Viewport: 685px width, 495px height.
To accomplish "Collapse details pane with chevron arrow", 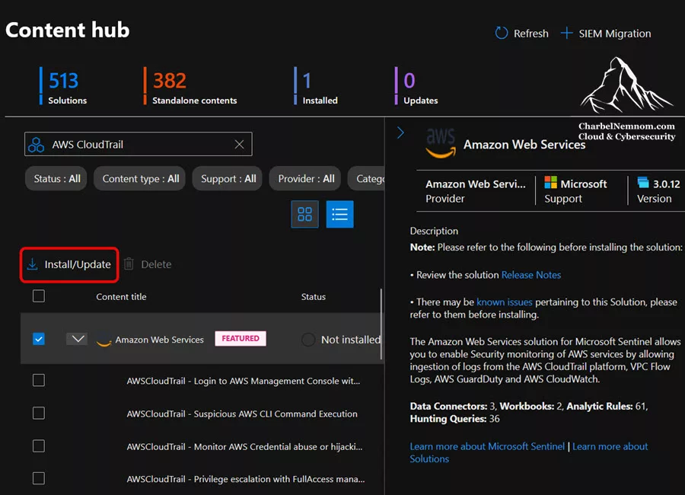I will [x=400, y=133].
